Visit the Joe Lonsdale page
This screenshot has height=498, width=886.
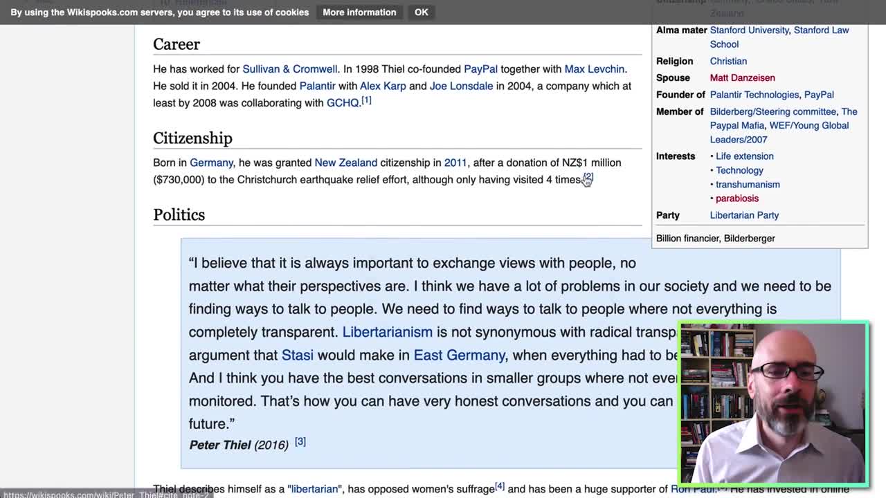pos(461,86)
